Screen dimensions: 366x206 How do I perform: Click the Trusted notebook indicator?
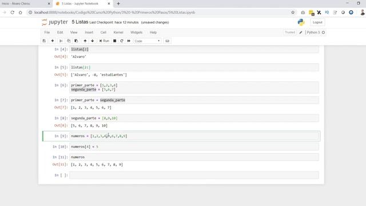290,32
